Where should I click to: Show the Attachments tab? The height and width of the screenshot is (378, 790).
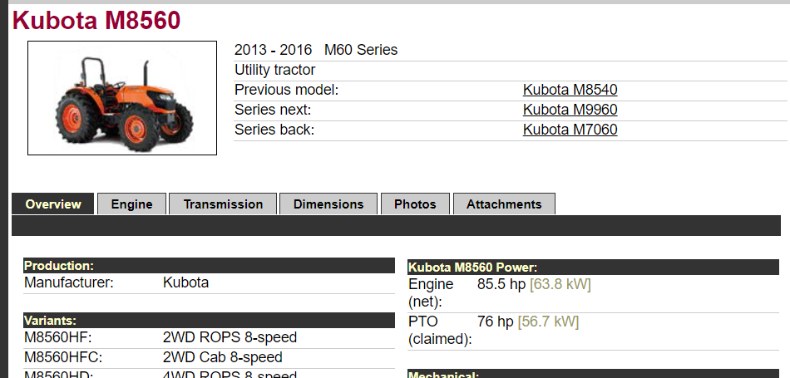point(504,204)
